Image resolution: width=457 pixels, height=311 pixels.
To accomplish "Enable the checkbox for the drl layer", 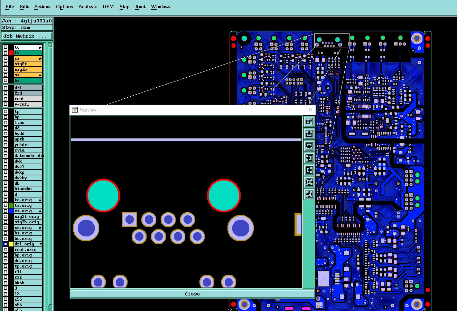I will coord(6,88).
